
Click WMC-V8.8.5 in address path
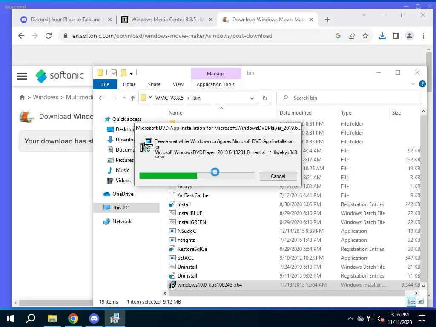(x=169, y=98)
